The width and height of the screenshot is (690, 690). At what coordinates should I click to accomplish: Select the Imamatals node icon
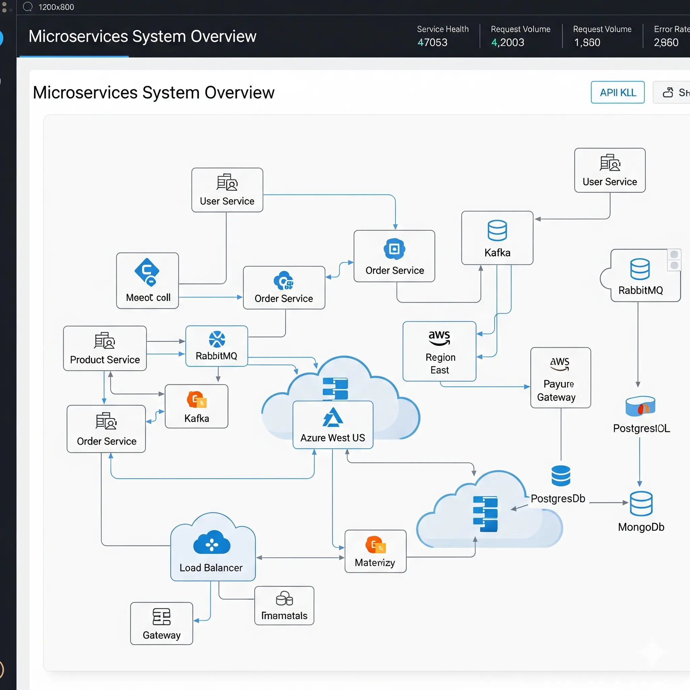[284, 599]
